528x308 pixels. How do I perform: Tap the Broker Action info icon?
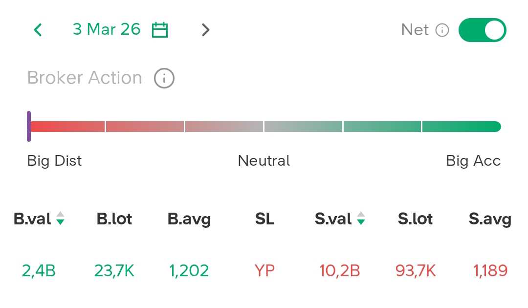pyautogui.click(x=164, y=78)
